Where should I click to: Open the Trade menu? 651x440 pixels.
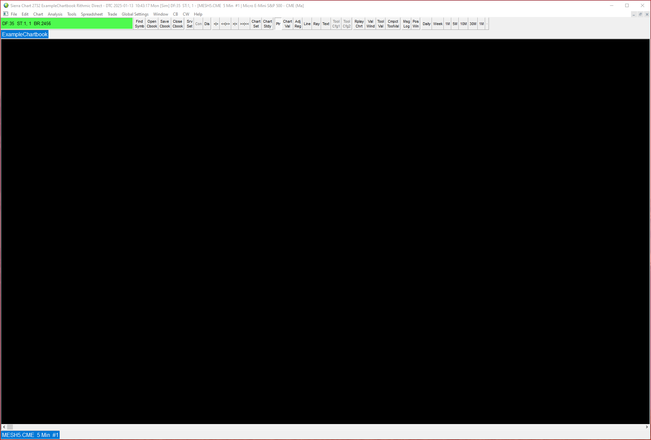pyautogui.click(x=112, y=14)
